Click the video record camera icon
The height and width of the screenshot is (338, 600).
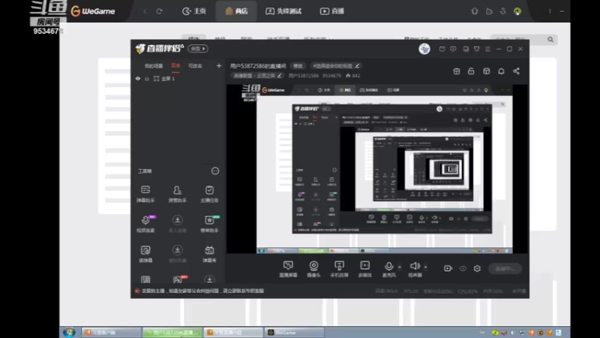[x=448, y=268]
